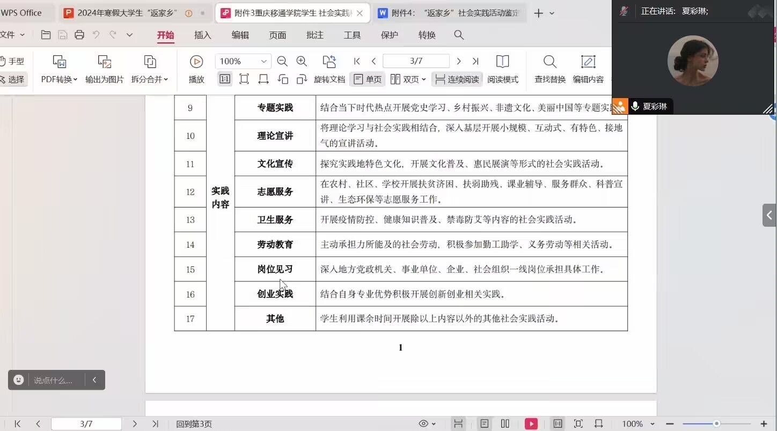777x431 pixels.
Task: Click the 播放 play icon
Action: (196, 62)
